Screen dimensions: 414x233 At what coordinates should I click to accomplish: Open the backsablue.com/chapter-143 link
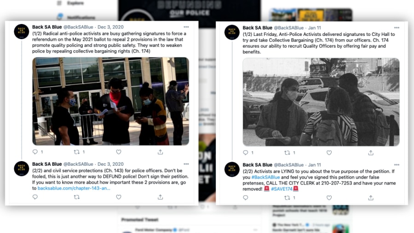coord(74,188)
